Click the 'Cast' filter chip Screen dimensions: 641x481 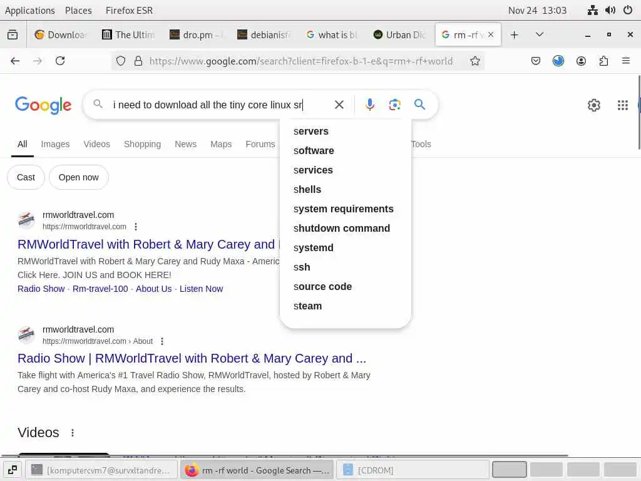click(26, 177)
